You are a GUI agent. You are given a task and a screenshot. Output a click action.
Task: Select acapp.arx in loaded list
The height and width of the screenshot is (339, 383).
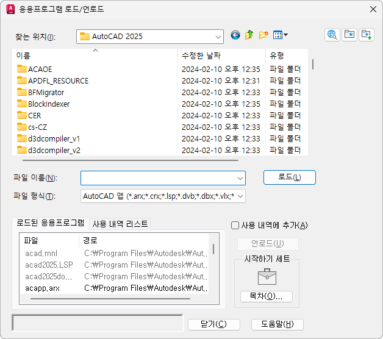(x=42, y=288)
